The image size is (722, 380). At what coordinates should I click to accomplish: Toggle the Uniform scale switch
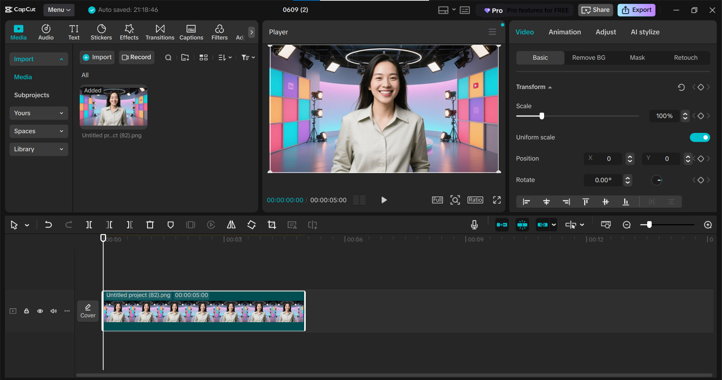(699, 137)
